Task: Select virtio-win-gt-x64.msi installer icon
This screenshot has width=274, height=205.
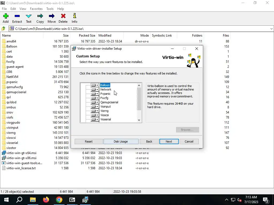Action: pyautogui.click(x=4, y=153)
